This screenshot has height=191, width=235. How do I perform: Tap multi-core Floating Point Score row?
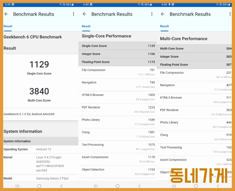tap(194, 65)
